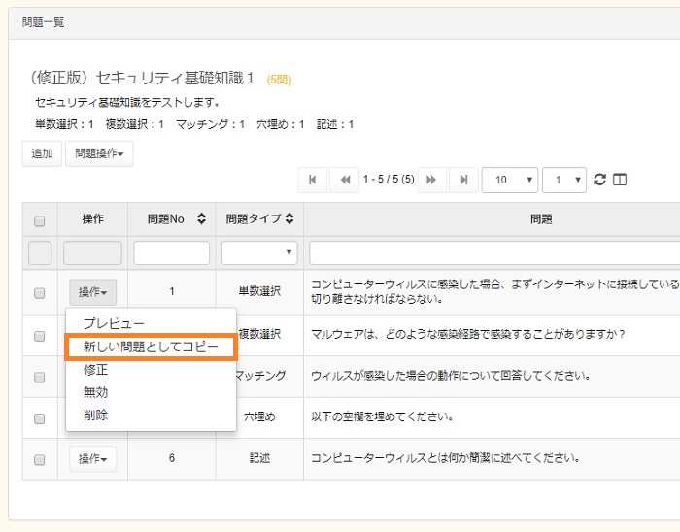Sort by 問題No column arrows
Image resolution: width=680 pixels, height=532 pixels.
click(201, 219)
